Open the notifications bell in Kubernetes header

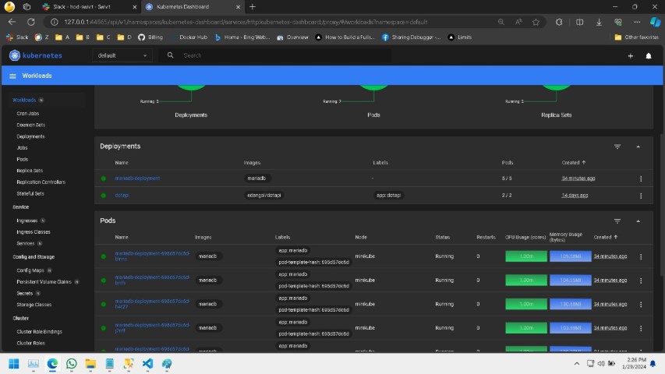tap(649, 56)
